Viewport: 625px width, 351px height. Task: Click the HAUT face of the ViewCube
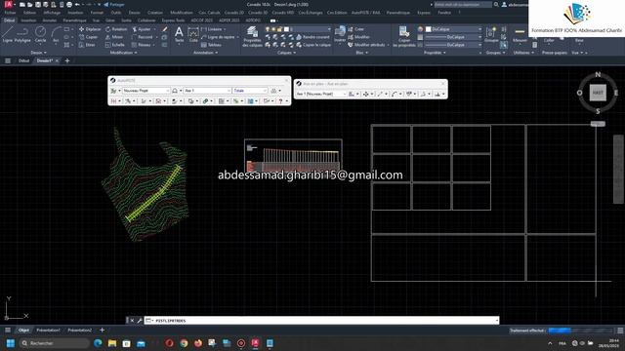[598, 93]
